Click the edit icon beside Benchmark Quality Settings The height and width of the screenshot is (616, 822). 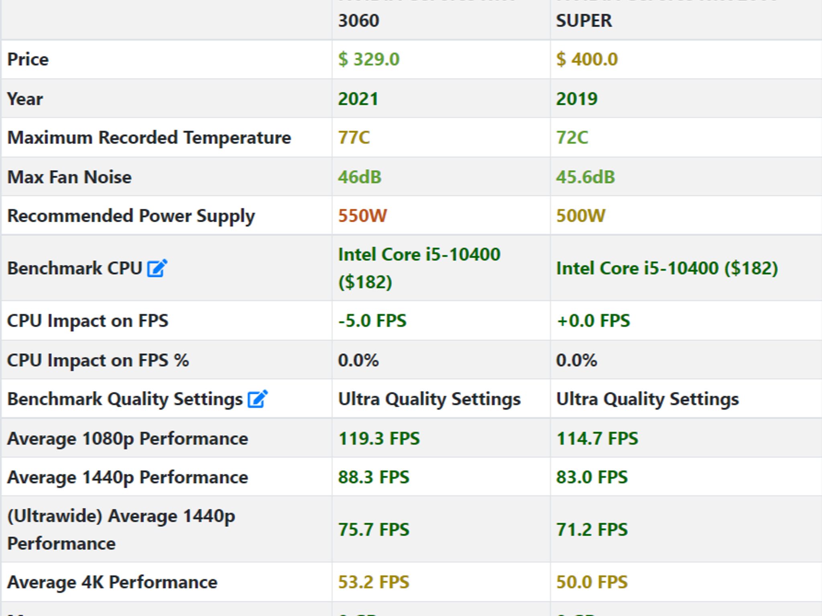coord(257,399)
